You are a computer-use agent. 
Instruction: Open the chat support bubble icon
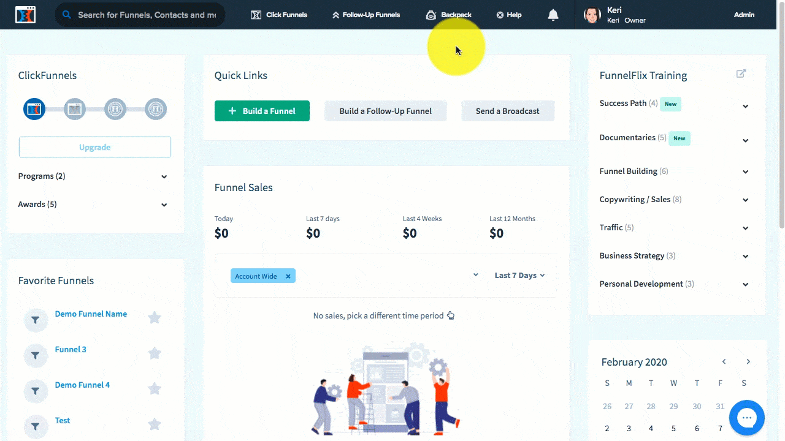click(746, 418)
